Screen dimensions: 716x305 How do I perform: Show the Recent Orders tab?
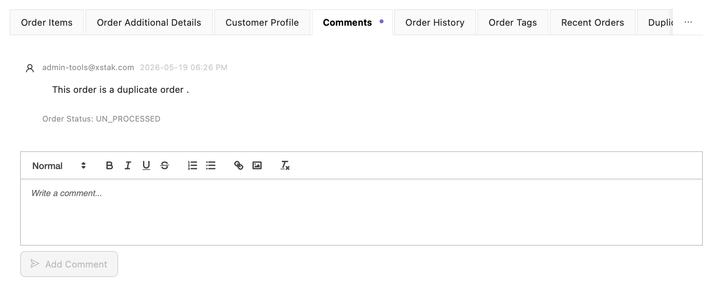pyautogui.click(x=593, y=23)
